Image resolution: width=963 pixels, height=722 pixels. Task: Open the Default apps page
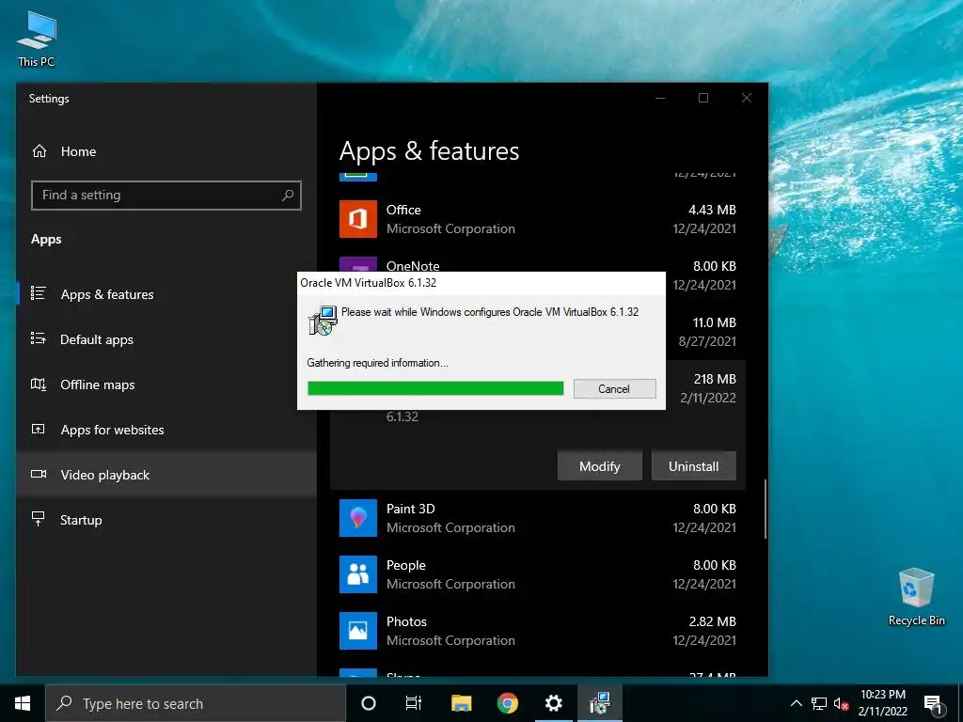[x=97, y=339]
